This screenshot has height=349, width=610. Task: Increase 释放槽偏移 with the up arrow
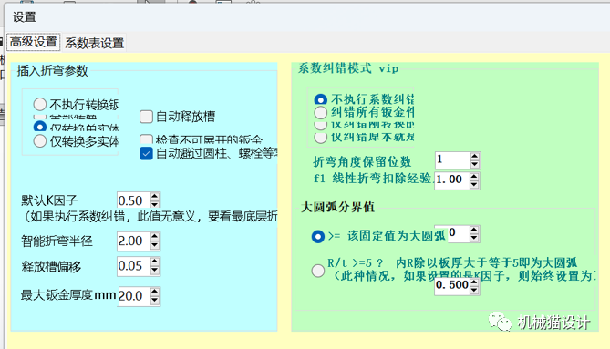pyautogui.click(x=155, y=262)
